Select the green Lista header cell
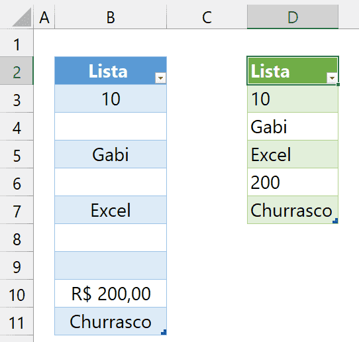Image resolution: width=359 pixels, height=342 pixels. (293, 71)
